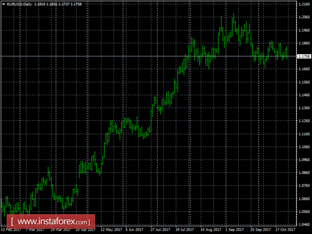Select the 12 May 2017 date marker
Viewport: 312px width, 234px height.
[x=111, y=230]
